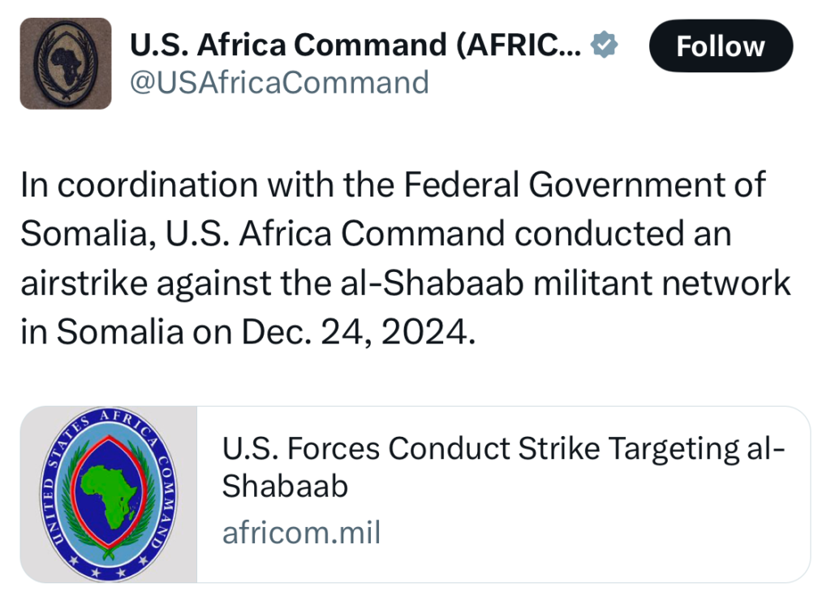Click the word 'Shabaab' in card title

tap(285, 486)
